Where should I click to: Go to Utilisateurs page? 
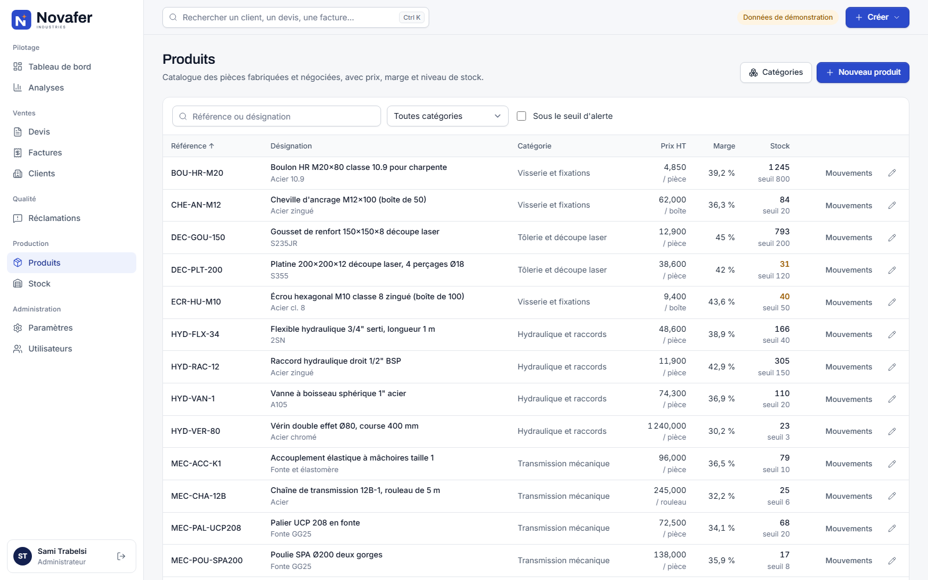point(72,349)
